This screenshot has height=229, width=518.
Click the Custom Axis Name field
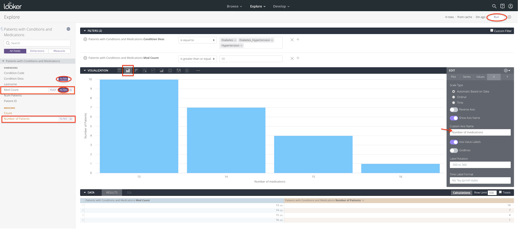[x=480, y=132]
